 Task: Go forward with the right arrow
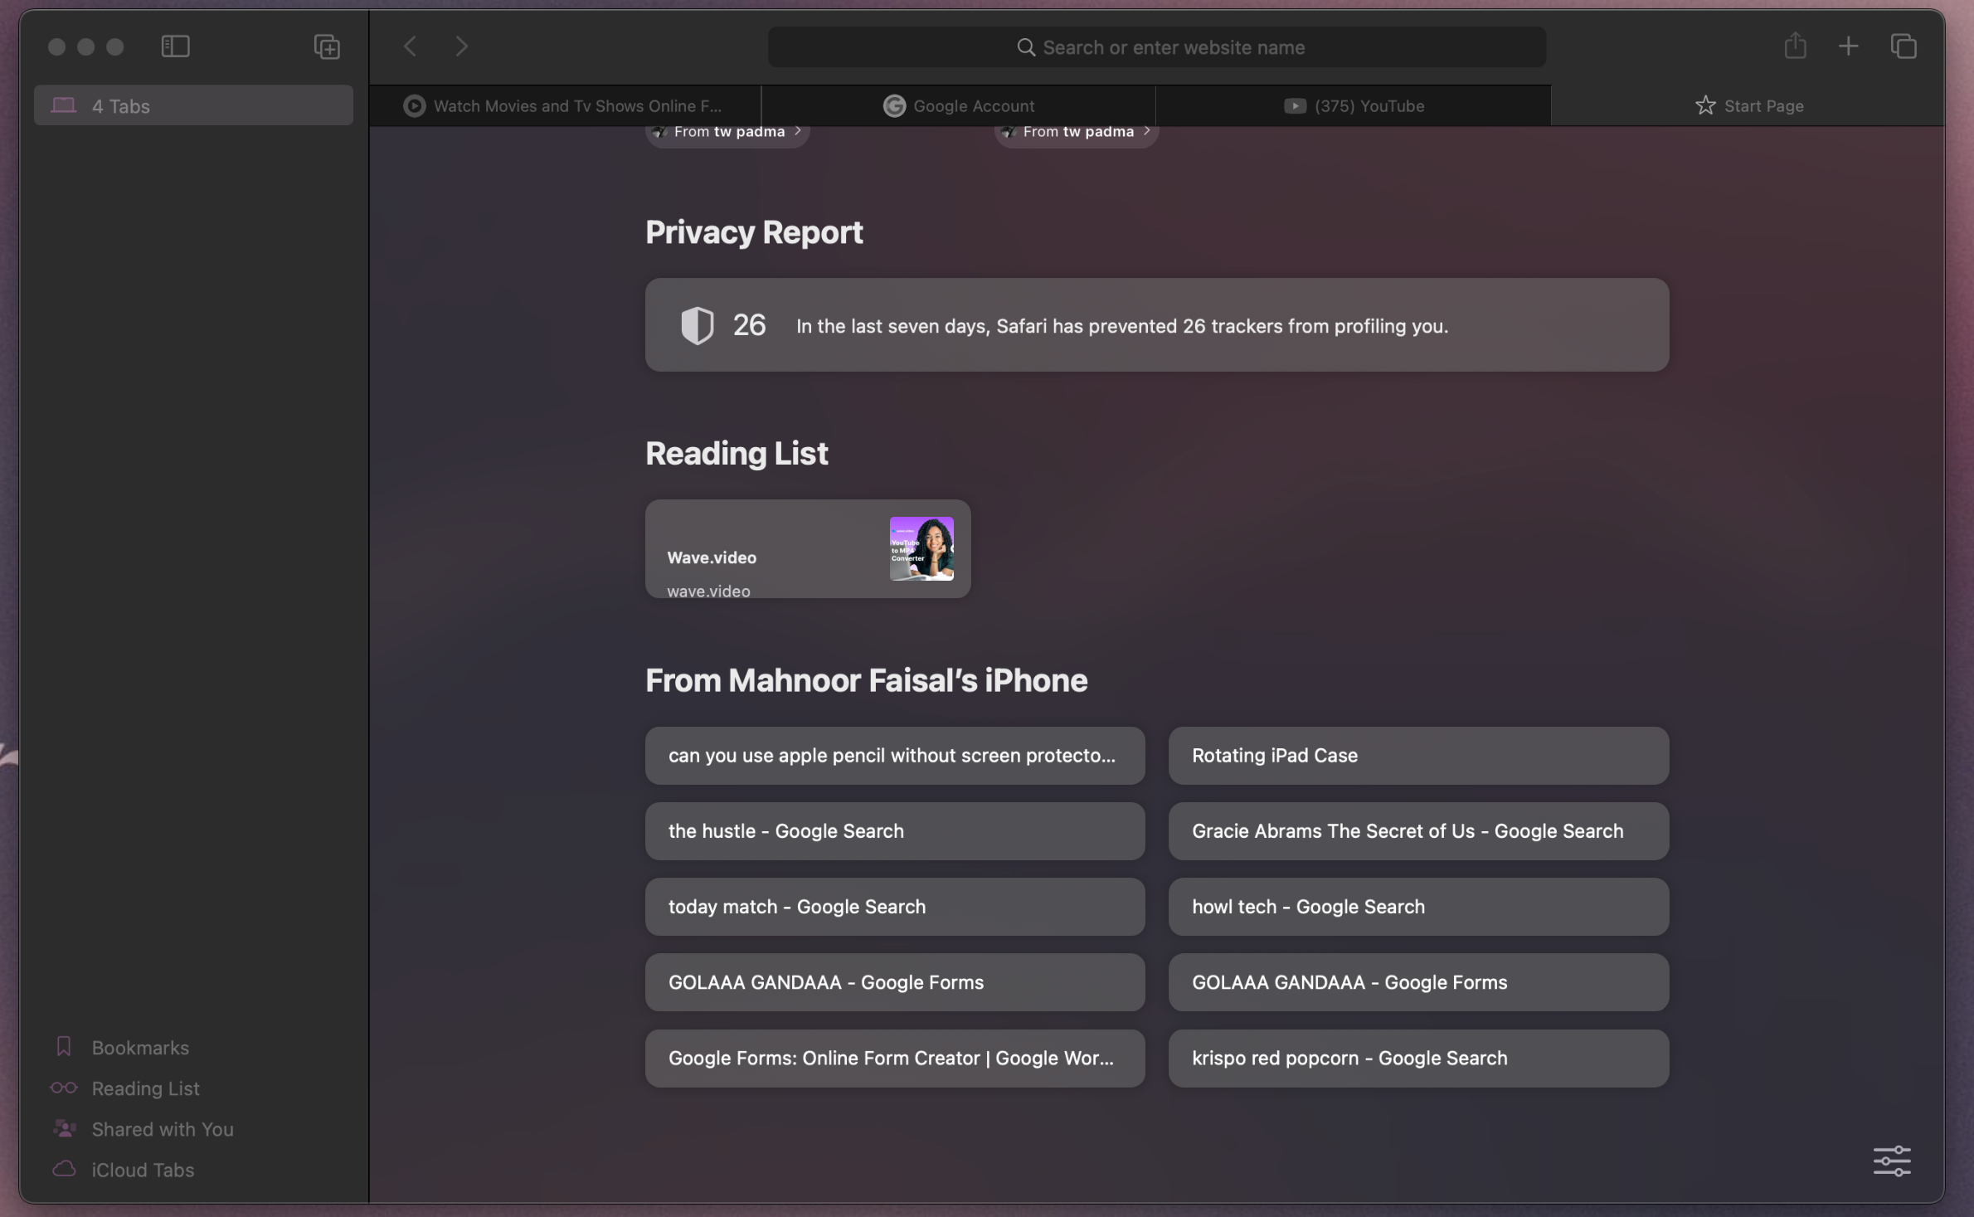pyautogui.click(x=462, y=46)
